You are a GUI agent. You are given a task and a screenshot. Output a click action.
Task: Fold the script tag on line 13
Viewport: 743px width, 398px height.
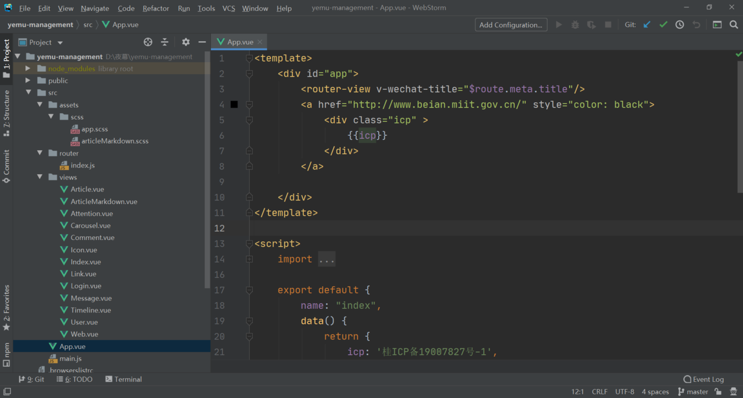click(x=249, y=244)
